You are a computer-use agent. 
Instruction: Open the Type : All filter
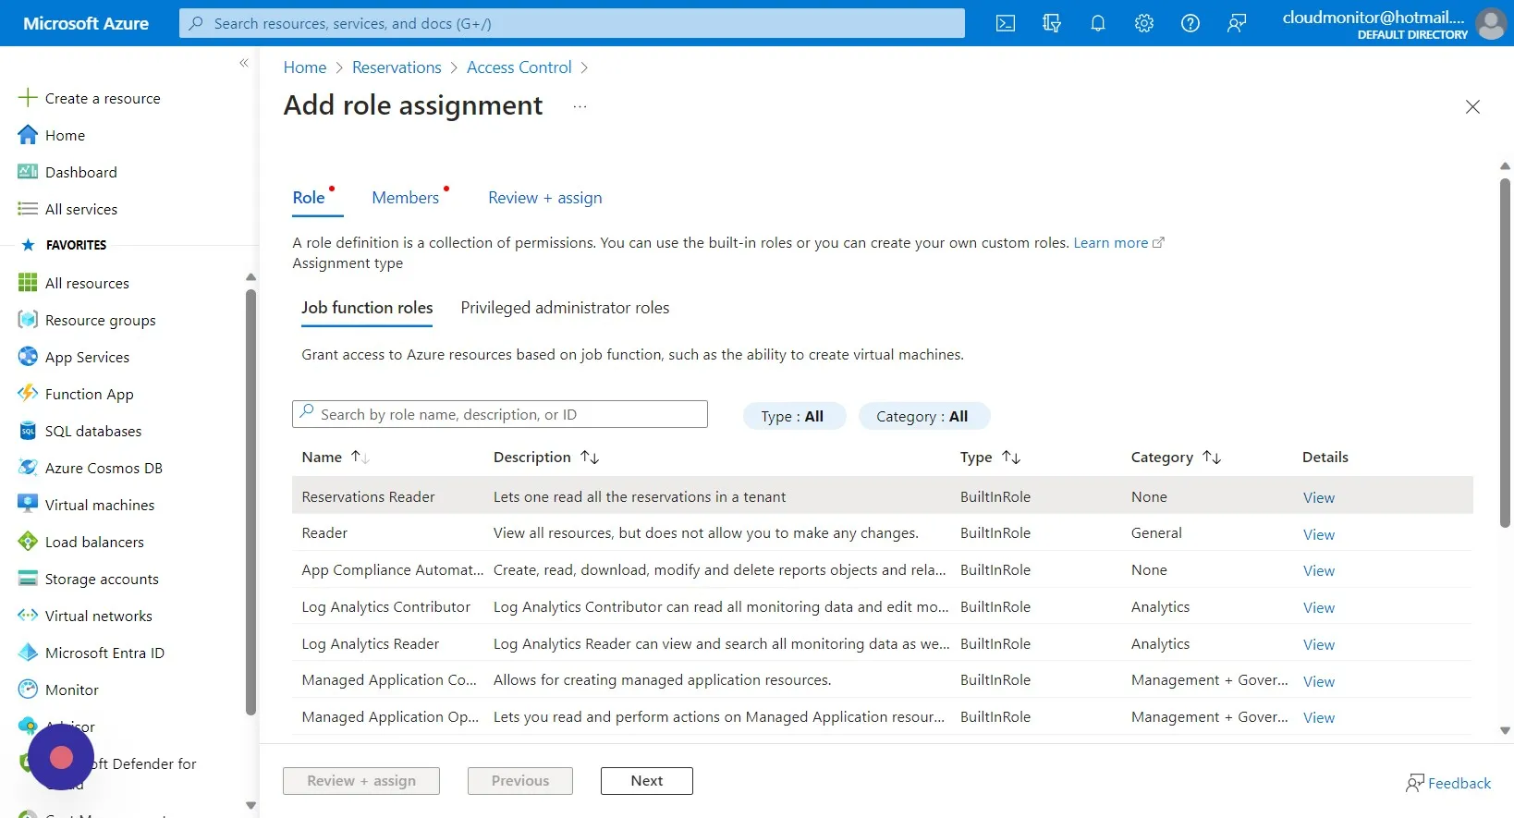point(794,416)
